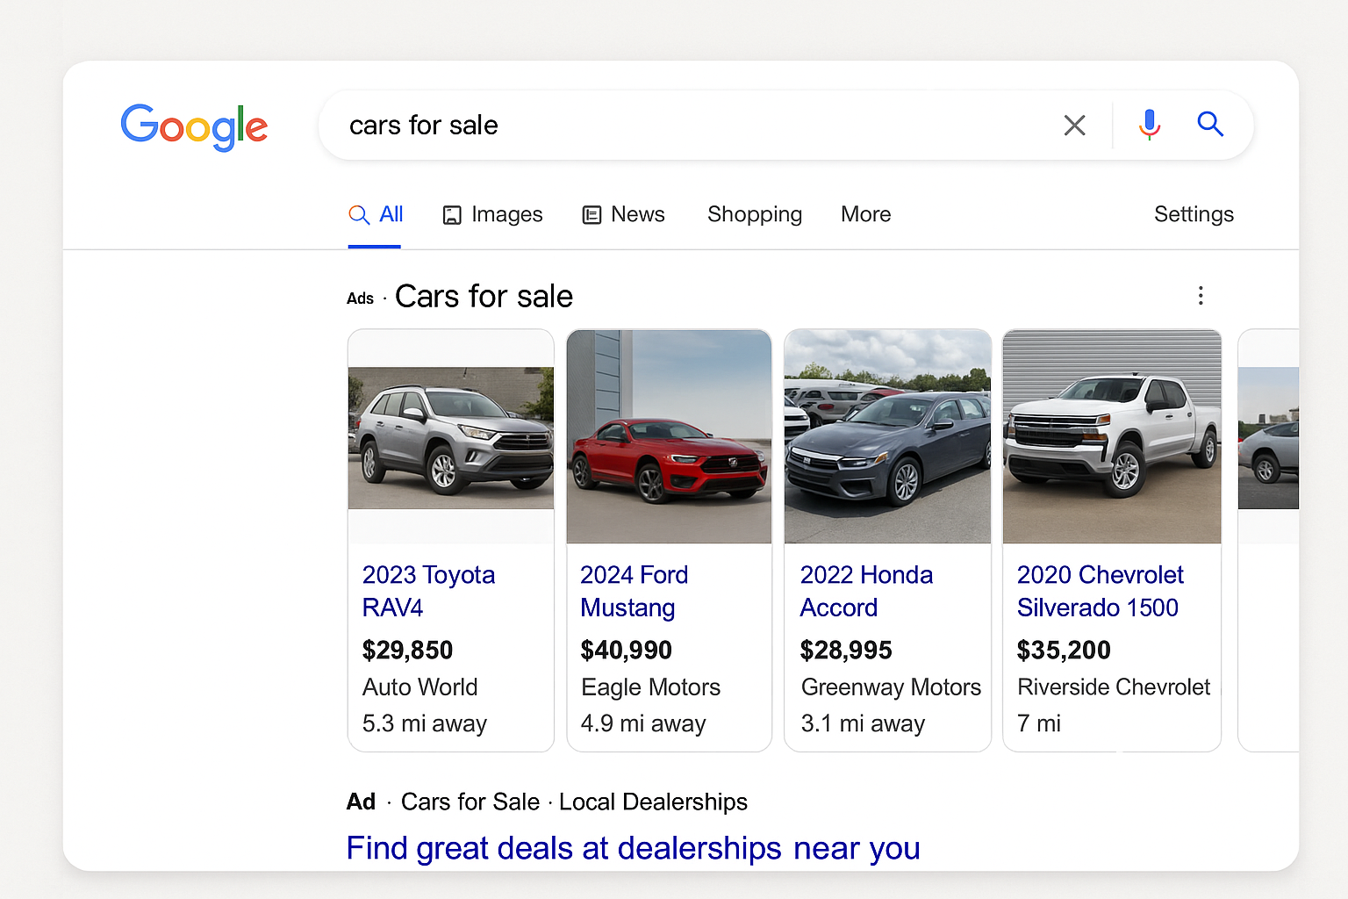
Task: Click the Find great deals at dealerships link
Action: (633, 847)
